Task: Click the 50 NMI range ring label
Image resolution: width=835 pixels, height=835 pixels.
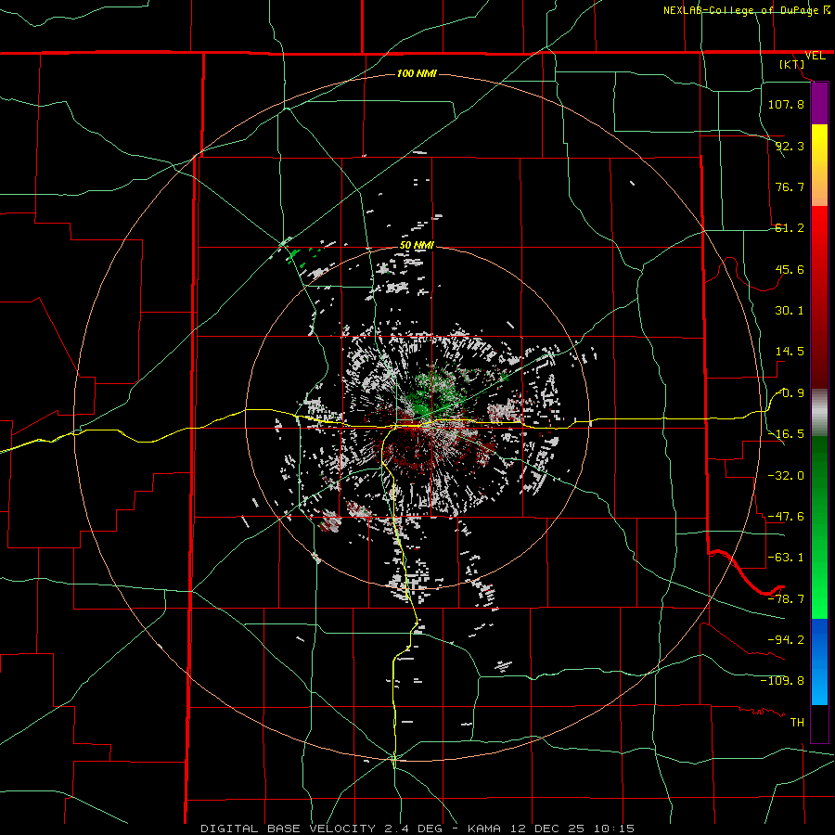Action: click(x=417, y=246)
